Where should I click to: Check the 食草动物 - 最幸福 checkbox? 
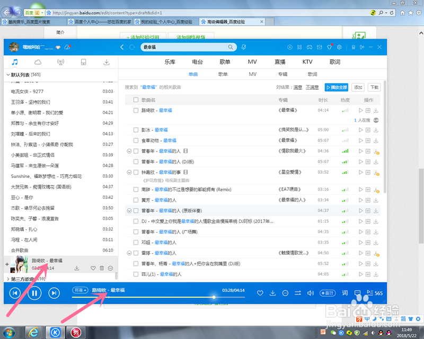136,140
